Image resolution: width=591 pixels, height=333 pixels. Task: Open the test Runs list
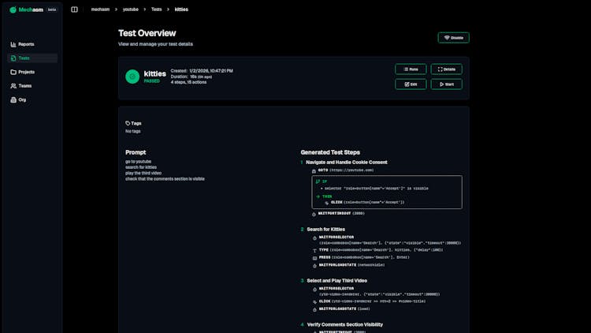point(411,69)
